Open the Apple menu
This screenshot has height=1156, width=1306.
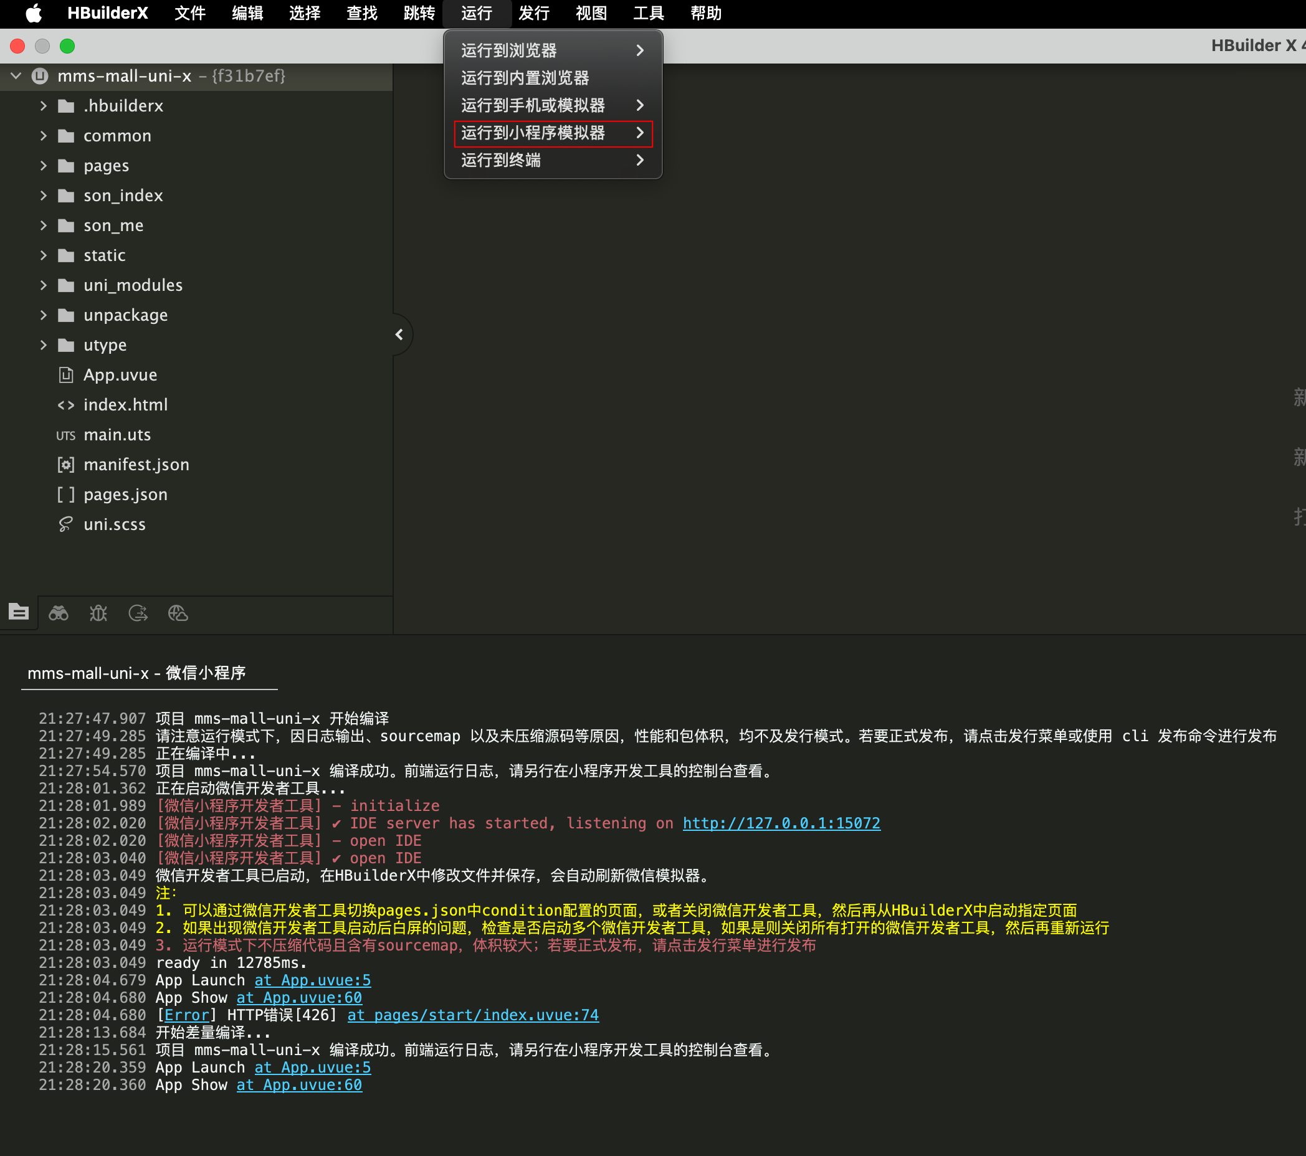34,13
